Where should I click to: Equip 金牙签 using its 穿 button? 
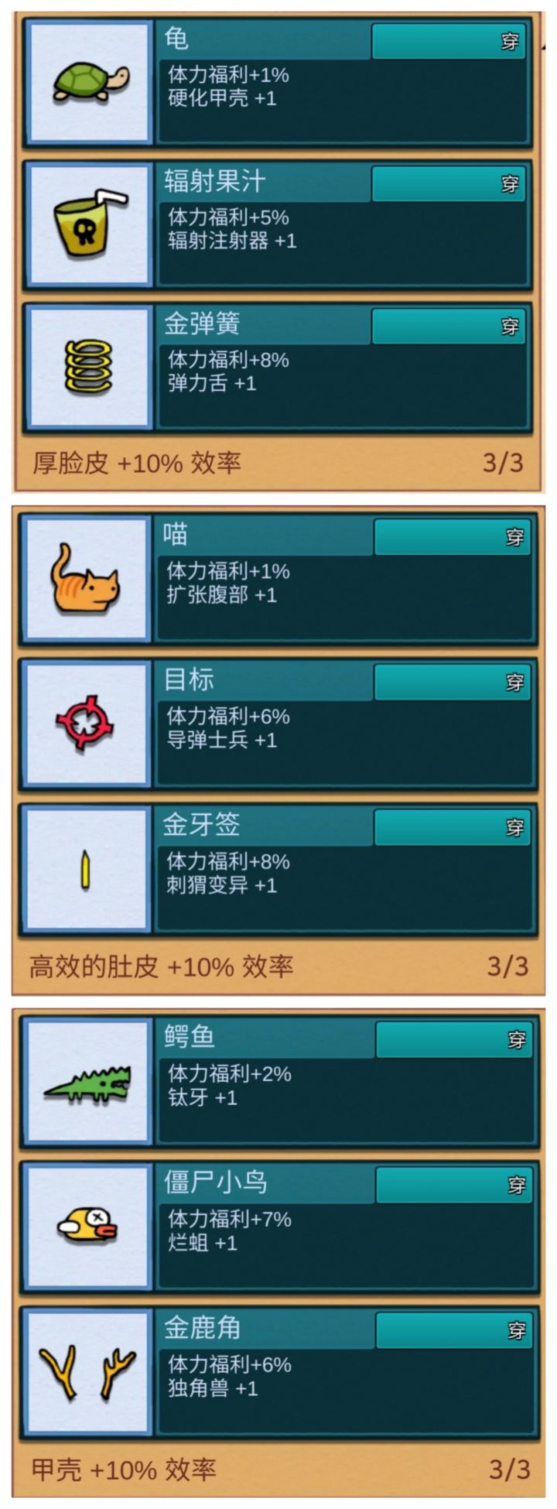pos(453,827)
